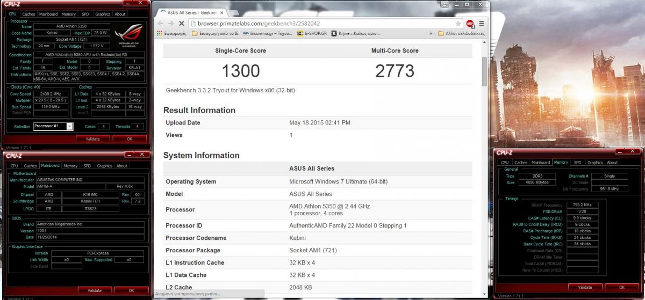645x300 pixels.
Task: Click OK in the Mainboard window
Action: pyautogui.click(x=131, y=290)
